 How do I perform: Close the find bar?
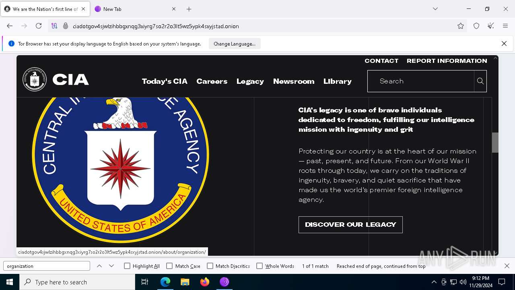click(x=507, y=266)
